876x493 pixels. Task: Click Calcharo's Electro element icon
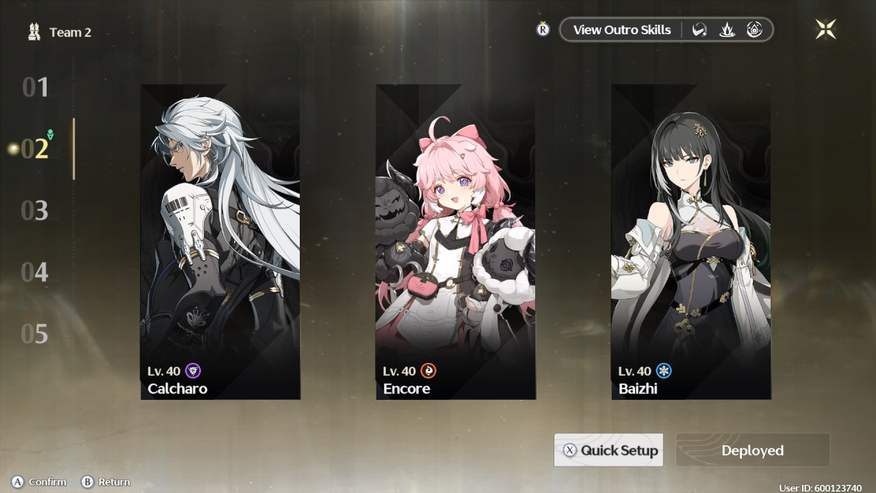tap(194, 371)
